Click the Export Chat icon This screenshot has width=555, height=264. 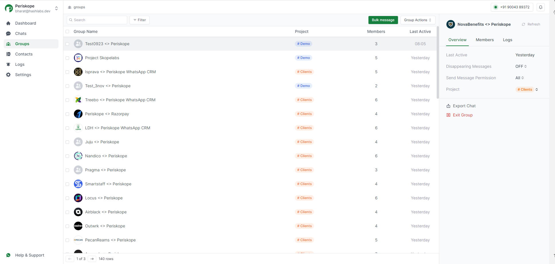coord(449,106)
